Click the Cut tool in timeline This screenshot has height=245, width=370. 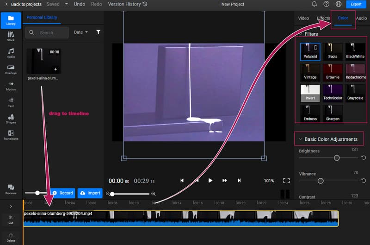click(x=11, y=219)
